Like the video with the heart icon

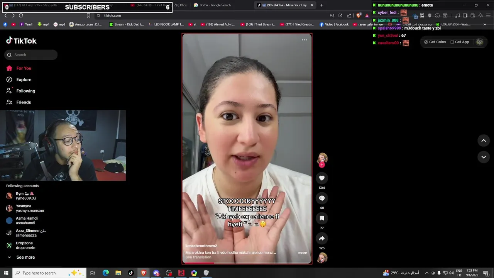click(322, 178)
